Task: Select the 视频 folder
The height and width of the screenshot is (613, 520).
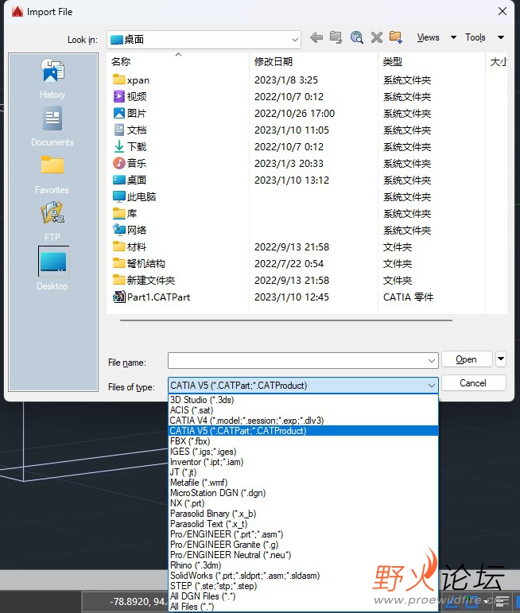Action: tap(130, 96)
